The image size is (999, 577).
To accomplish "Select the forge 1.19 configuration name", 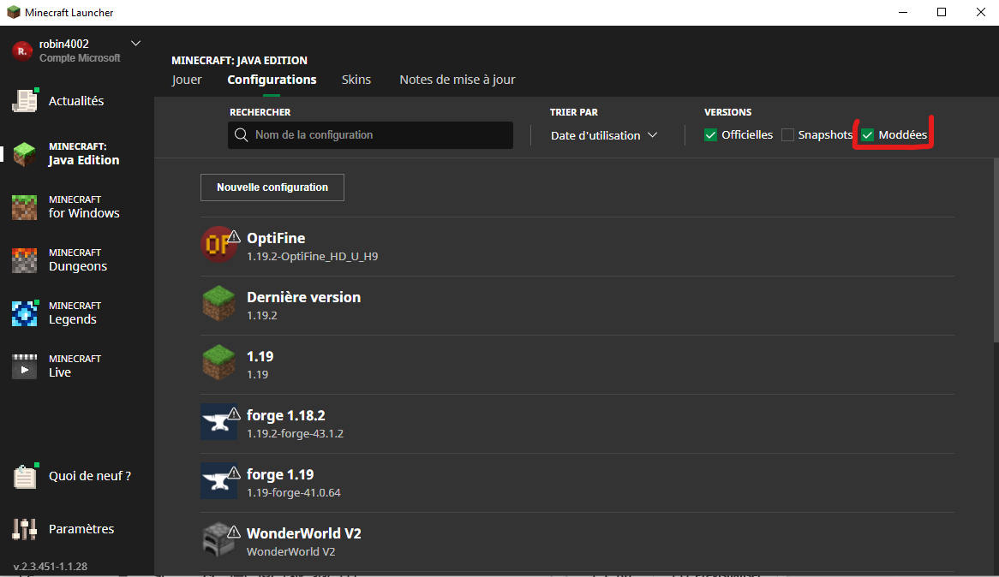I will (x=280, y=474).
